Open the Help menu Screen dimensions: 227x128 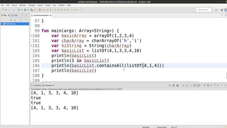click(x=69, y=5)
